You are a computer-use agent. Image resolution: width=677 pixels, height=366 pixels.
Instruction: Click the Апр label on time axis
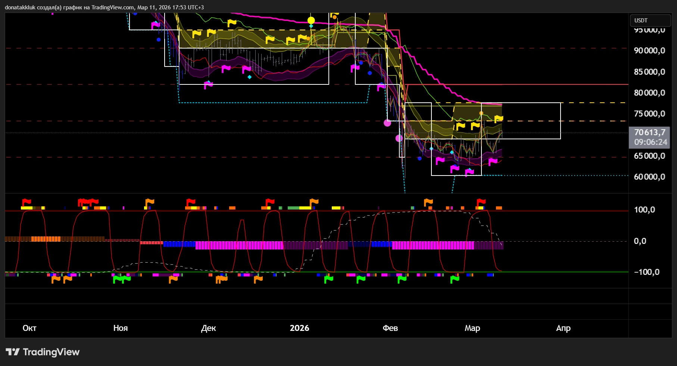tap(563, 328)
